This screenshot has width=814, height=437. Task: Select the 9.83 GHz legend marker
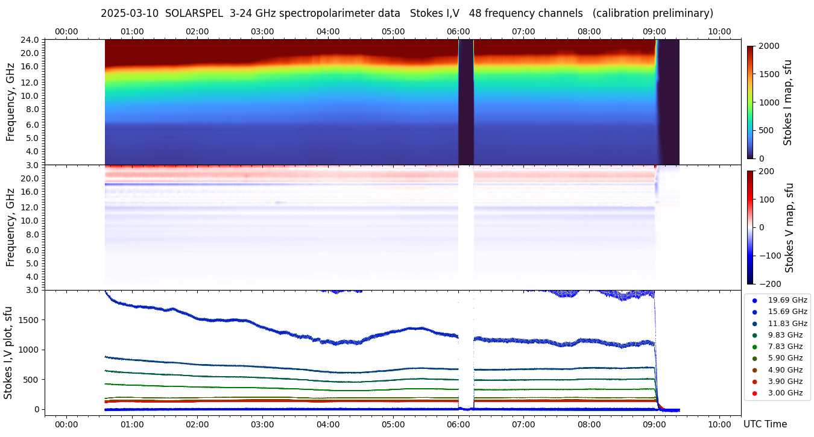(x=754, y=335)
